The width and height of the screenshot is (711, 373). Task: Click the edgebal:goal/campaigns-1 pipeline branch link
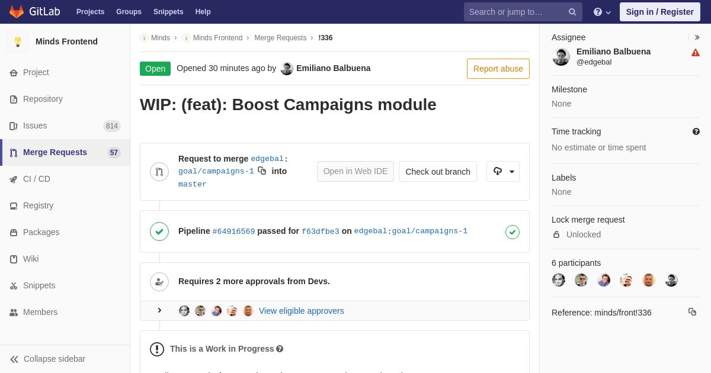411,231
